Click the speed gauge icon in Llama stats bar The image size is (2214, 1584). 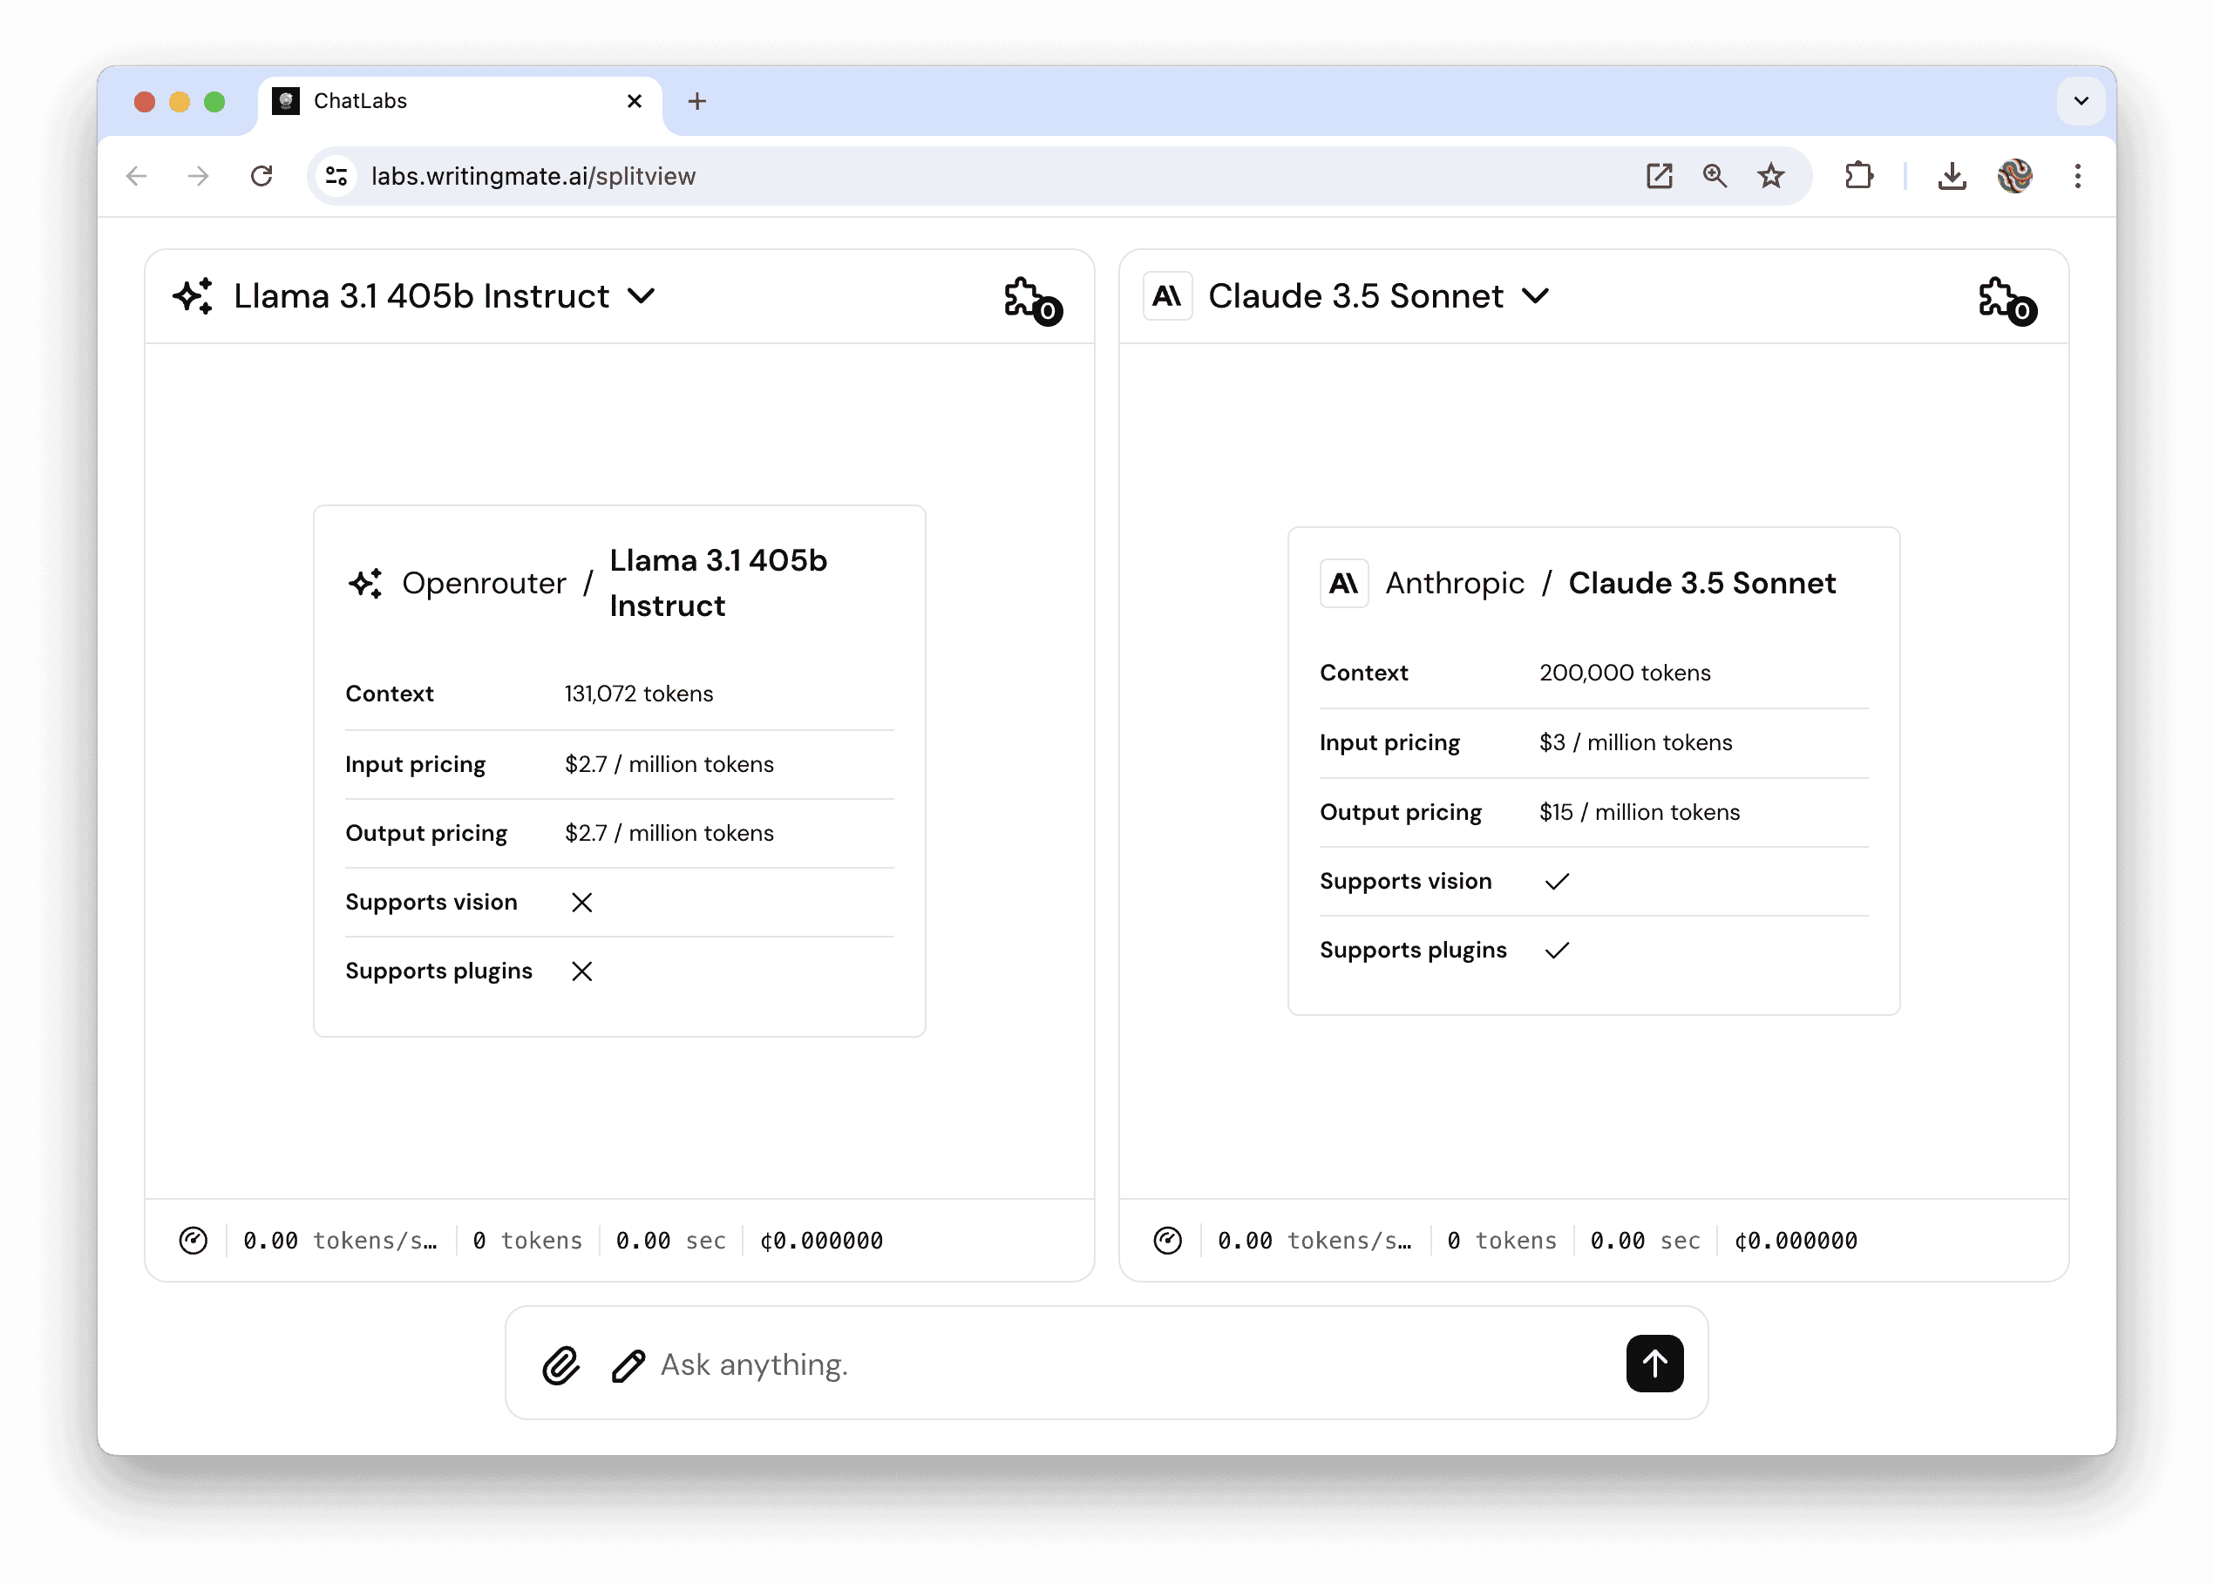194,1241
